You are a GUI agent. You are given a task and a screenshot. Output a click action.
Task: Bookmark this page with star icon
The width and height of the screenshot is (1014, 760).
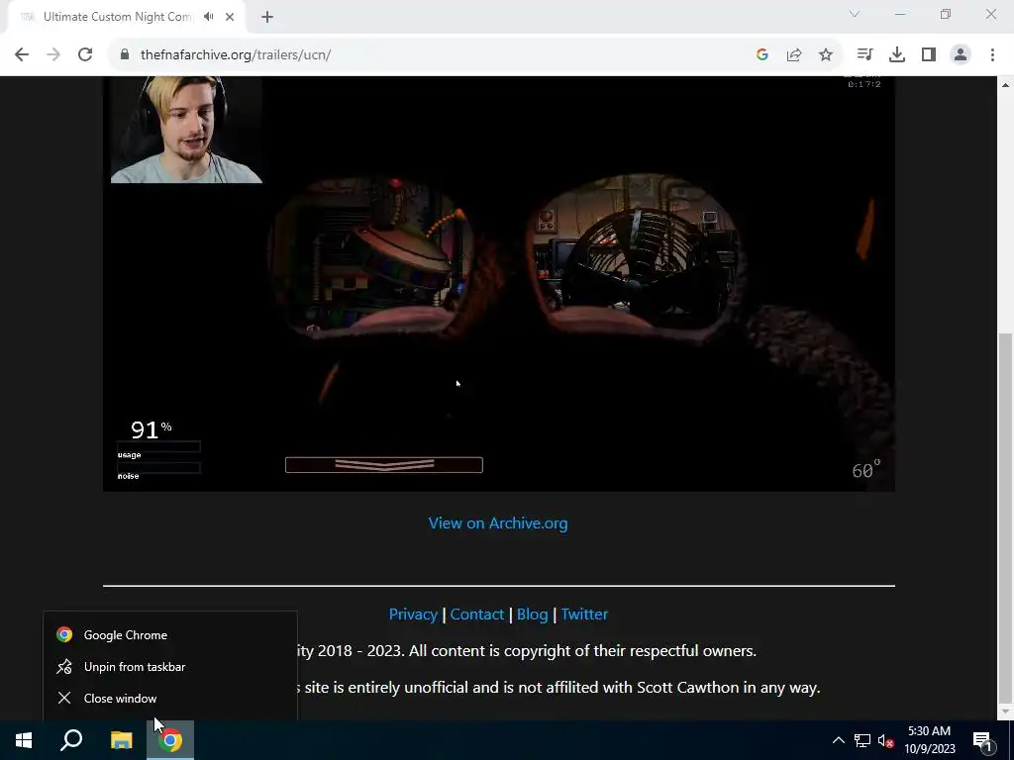click(826, 55)
